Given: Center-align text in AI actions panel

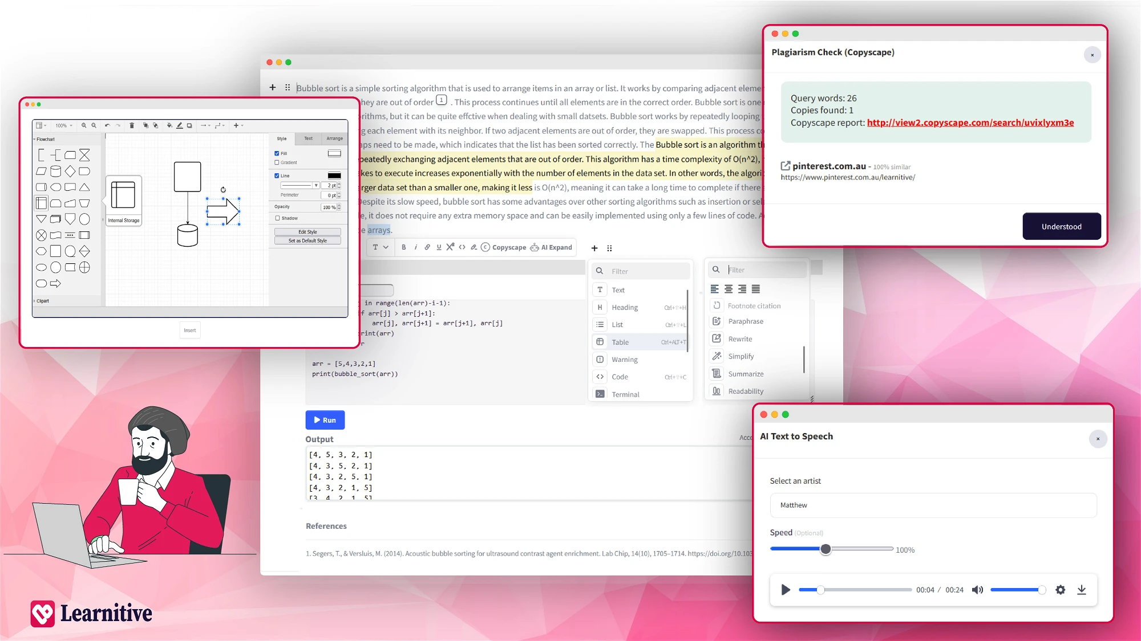Looking at the screenshot, I should [x=729, y=289].
